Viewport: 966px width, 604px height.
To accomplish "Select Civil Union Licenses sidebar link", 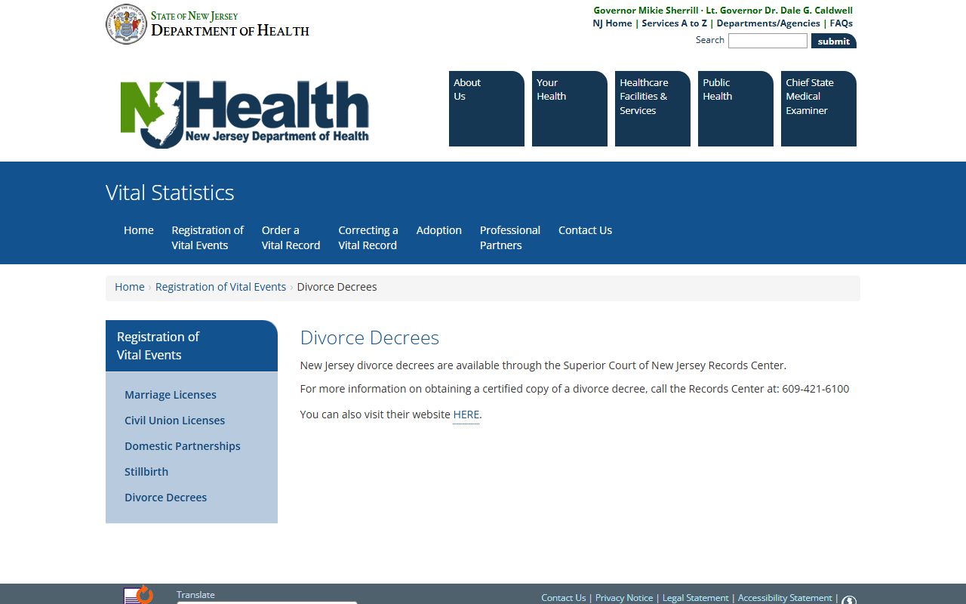I will click(174, 421).
